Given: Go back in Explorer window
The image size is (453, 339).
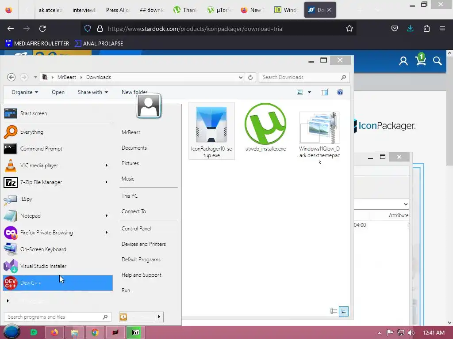Looking at the screenshot, I should click(x=11, y=77).
